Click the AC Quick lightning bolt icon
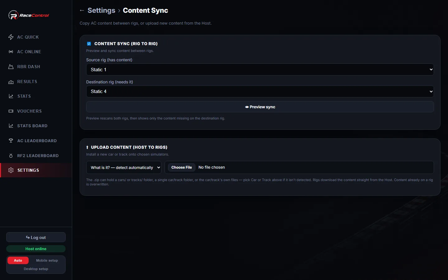Image resolution: width=448 pixels, height=280 pixels. click(11, 37)
